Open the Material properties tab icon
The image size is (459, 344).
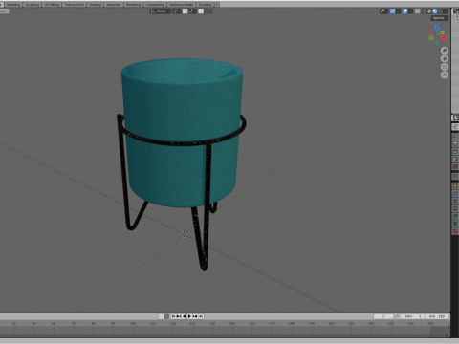pyautogui.click(x=455, y=231)
